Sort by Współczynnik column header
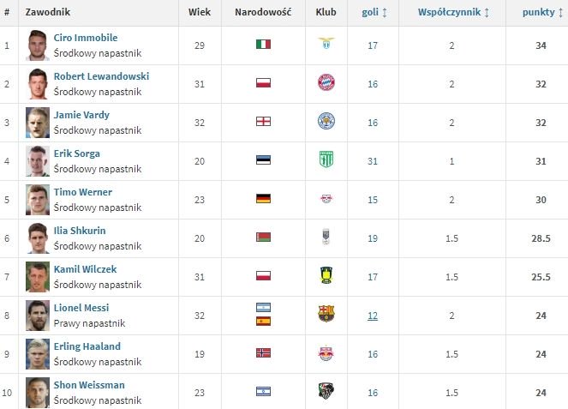The width and height of the screenshot is (568, 409). [453, 13]
